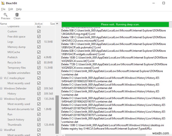This screenshot has height=136, width=172.
Task: Uncheck the Search history checkbox
Action: pos(39,120)
